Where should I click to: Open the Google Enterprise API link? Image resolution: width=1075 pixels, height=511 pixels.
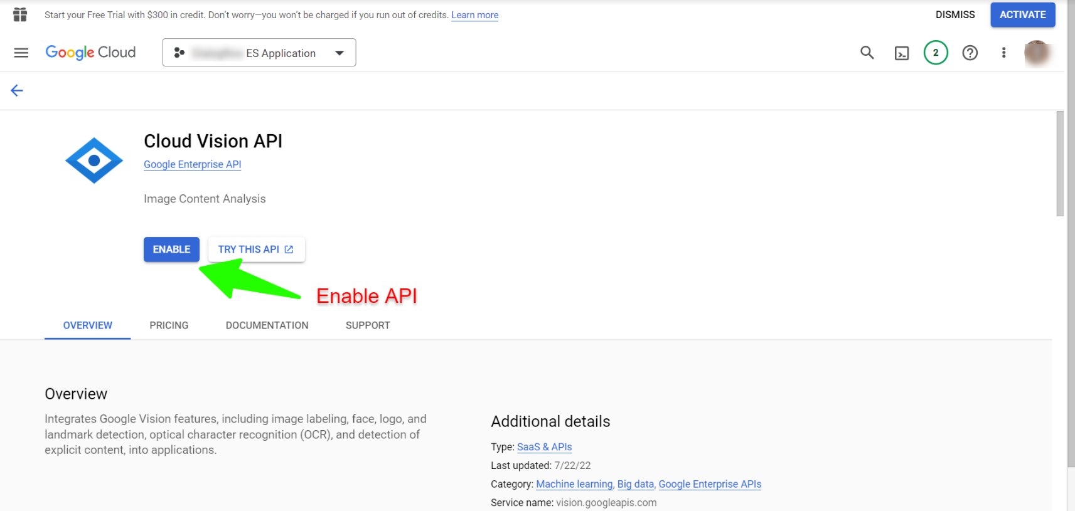(x=192, y=164)
